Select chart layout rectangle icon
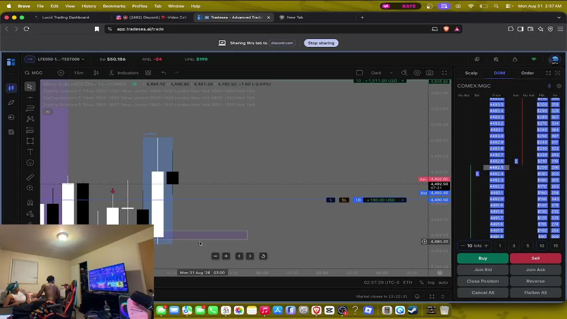The width and height of the screenshot is (567, 319). pos(360,73)
